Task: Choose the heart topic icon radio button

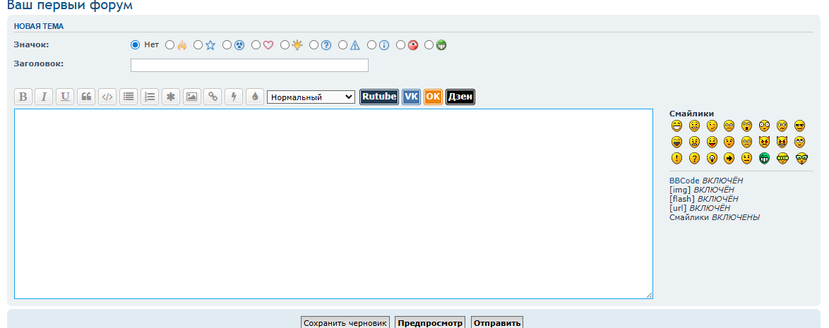Action: pos(256,45)
